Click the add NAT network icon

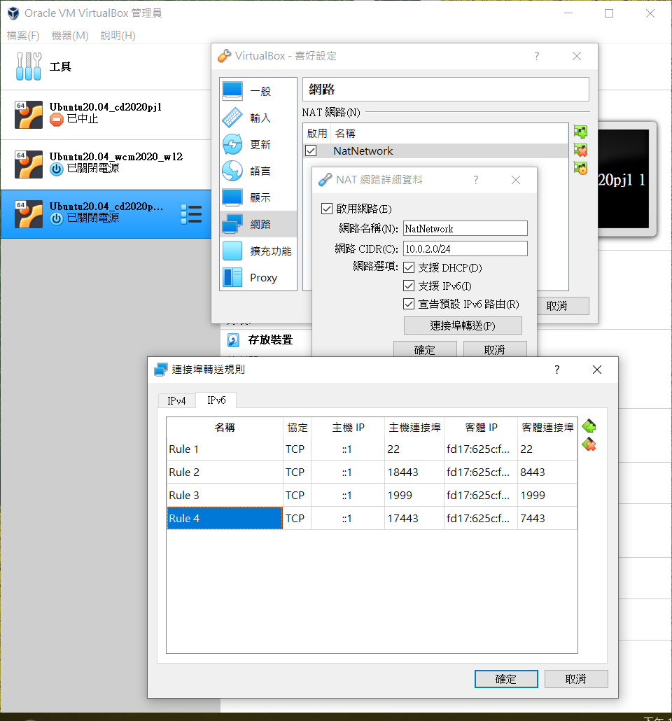click(x=580, y=132)
